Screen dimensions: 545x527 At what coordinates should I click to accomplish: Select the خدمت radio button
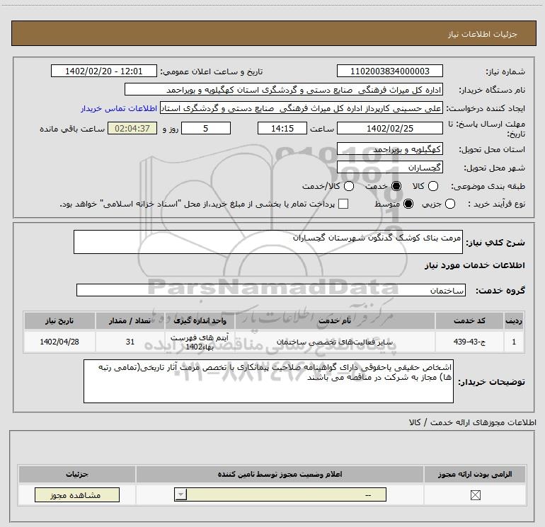click(x=396, y=186)
